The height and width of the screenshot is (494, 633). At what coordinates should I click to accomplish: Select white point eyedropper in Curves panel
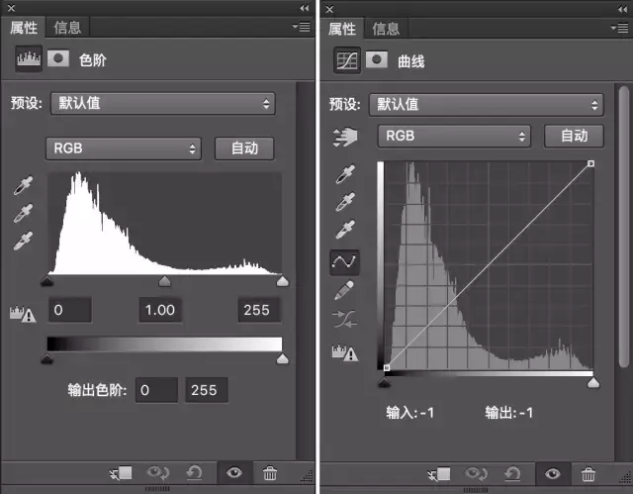[x=345, y=229]
